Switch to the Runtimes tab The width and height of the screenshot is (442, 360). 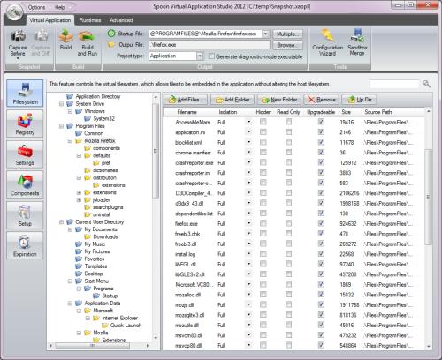coord(90,20)
